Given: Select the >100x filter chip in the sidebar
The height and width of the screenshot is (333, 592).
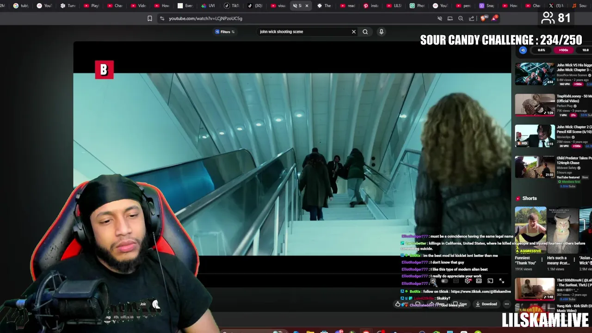Looking at the screenshot, I should (563, 50).
